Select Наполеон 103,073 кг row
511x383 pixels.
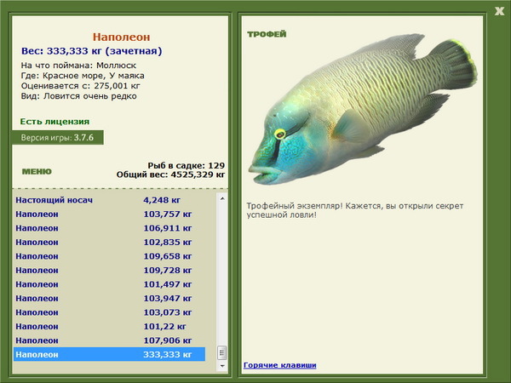[x=110, y=312]
